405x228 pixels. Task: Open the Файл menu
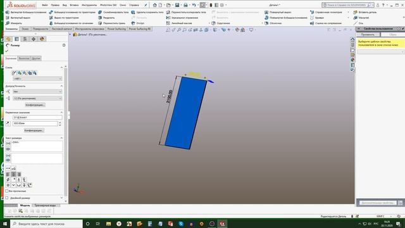[45, 5]
